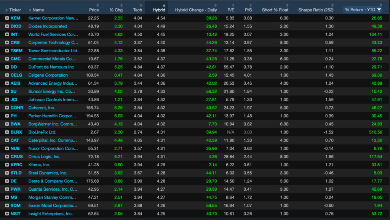
Task: Sort table by Price column header
Action: click(x=94, y=10)
